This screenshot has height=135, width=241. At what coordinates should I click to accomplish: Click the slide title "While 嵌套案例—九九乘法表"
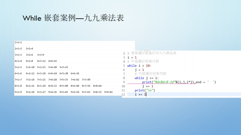coord(73,18)
